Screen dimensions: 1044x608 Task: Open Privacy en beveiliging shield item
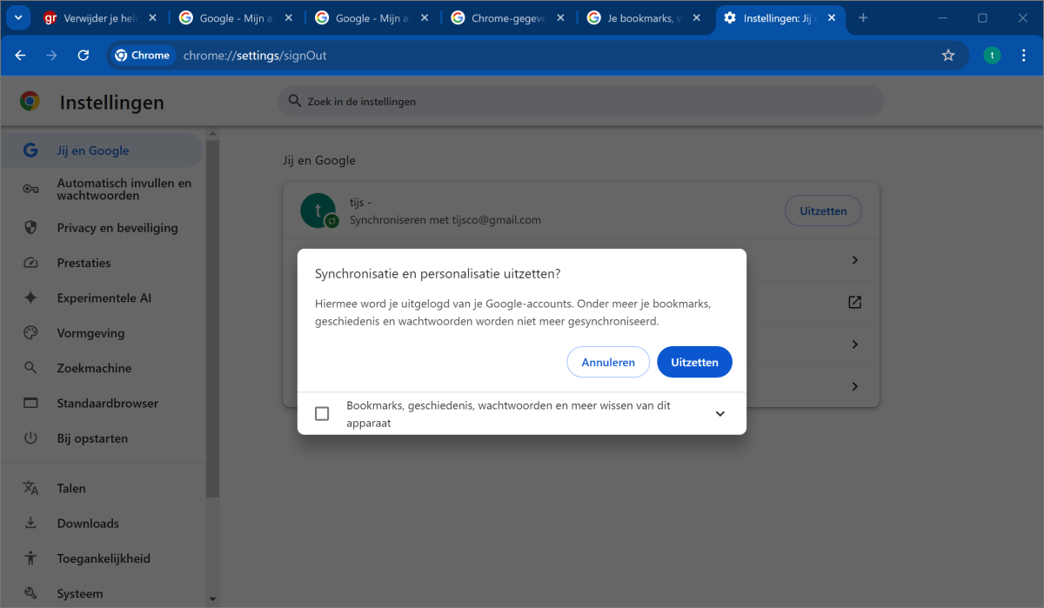(117, 228)
